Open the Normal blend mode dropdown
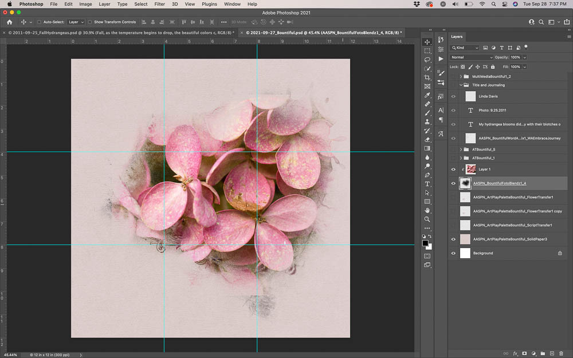Viewport: 573px width, 358px height. (x=472, y=57)
